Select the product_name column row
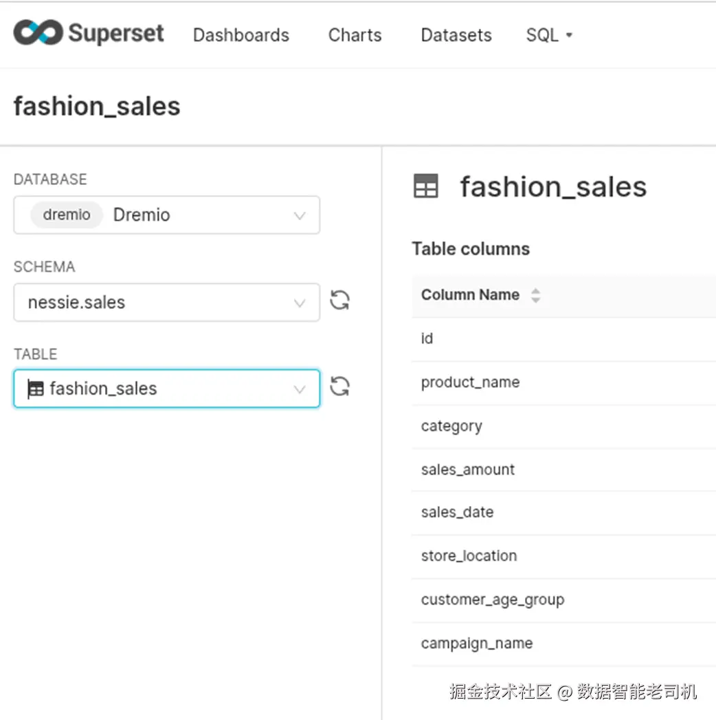 pyautogui.click(x=470, y=382)
